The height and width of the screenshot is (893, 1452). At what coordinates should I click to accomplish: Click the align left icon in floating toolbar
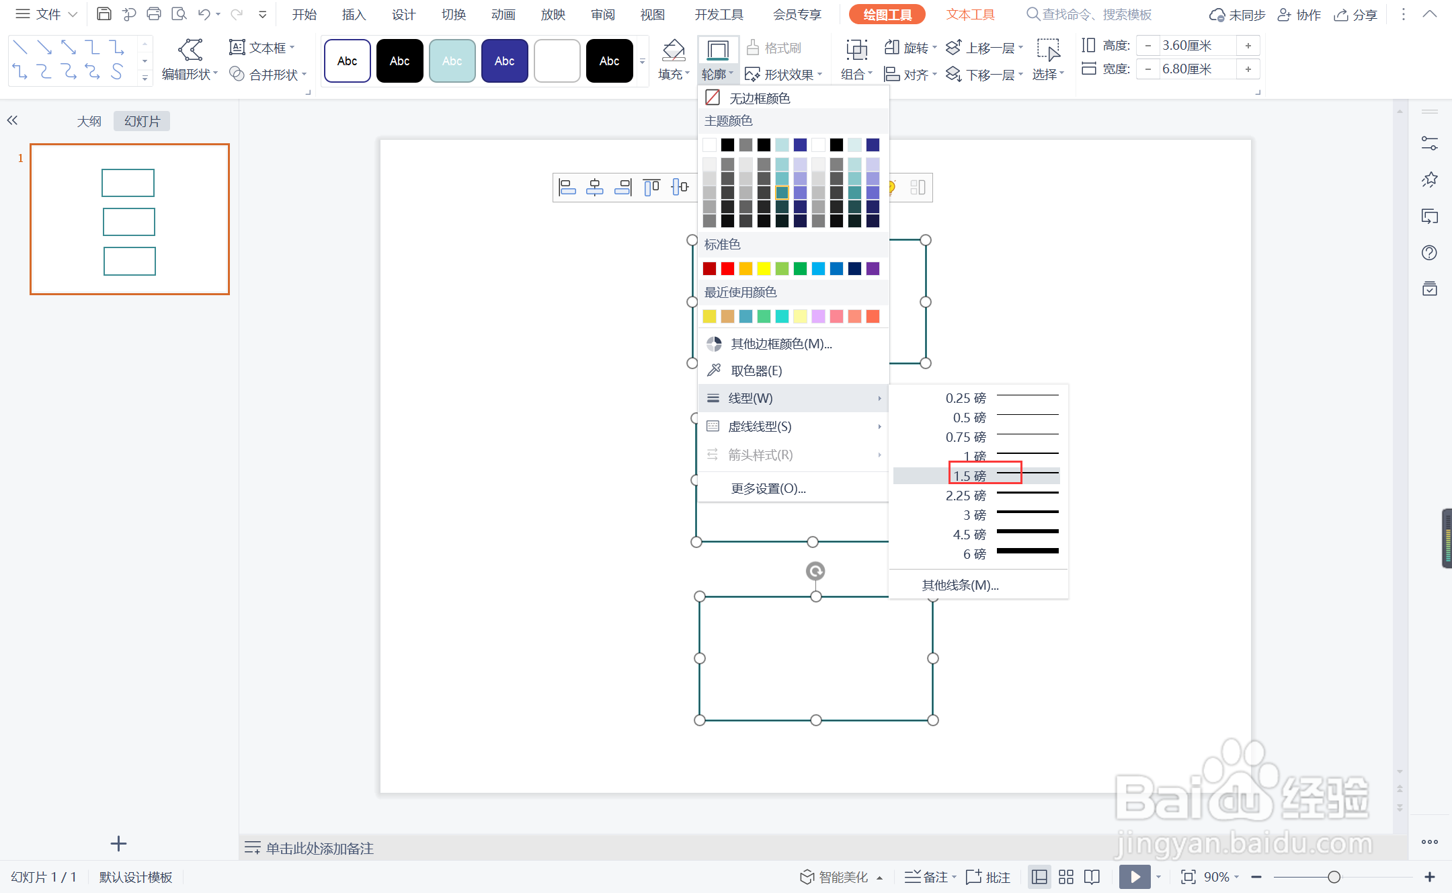[x=567, y=188]
